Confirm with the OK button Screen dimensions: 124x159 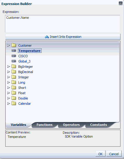(x=100, y=154)
